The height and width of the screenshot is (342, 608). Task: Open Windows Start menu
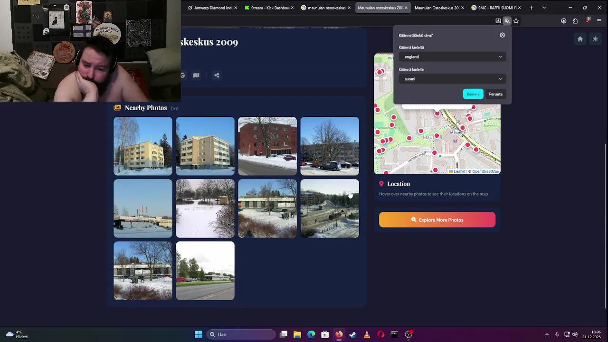199,334
